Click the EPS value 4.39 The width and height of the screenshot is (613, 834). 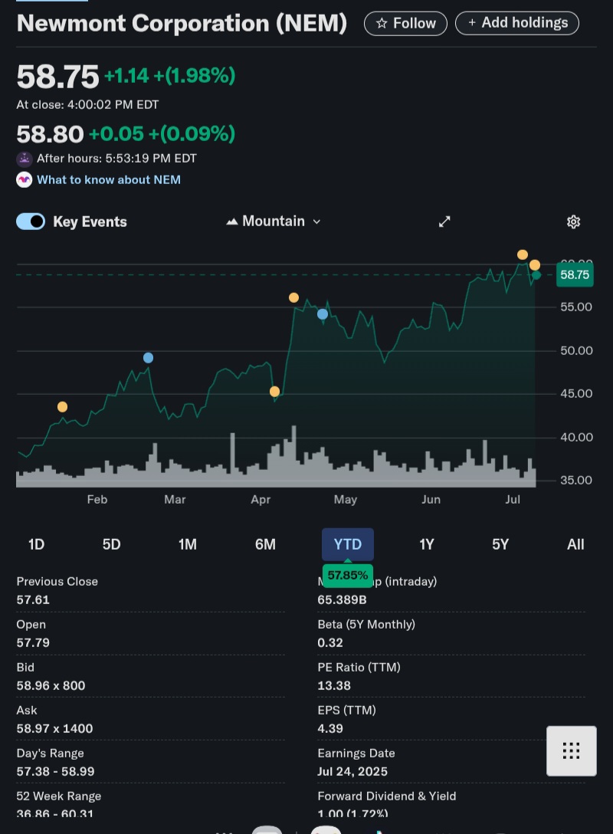tap(330, 729)
